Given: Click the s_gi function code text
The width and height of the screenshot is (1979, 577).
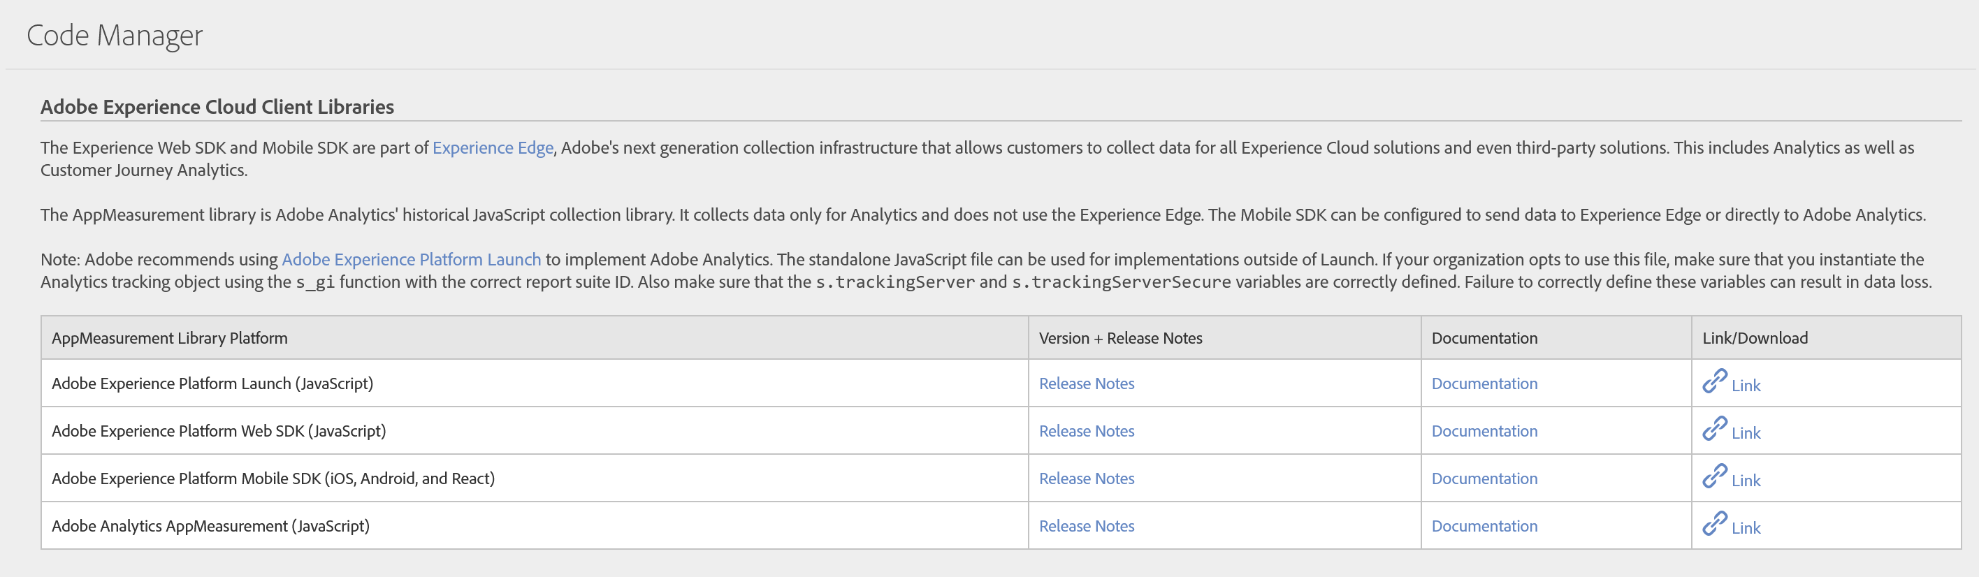Looking at the screenshot, I should click(315, 283).
